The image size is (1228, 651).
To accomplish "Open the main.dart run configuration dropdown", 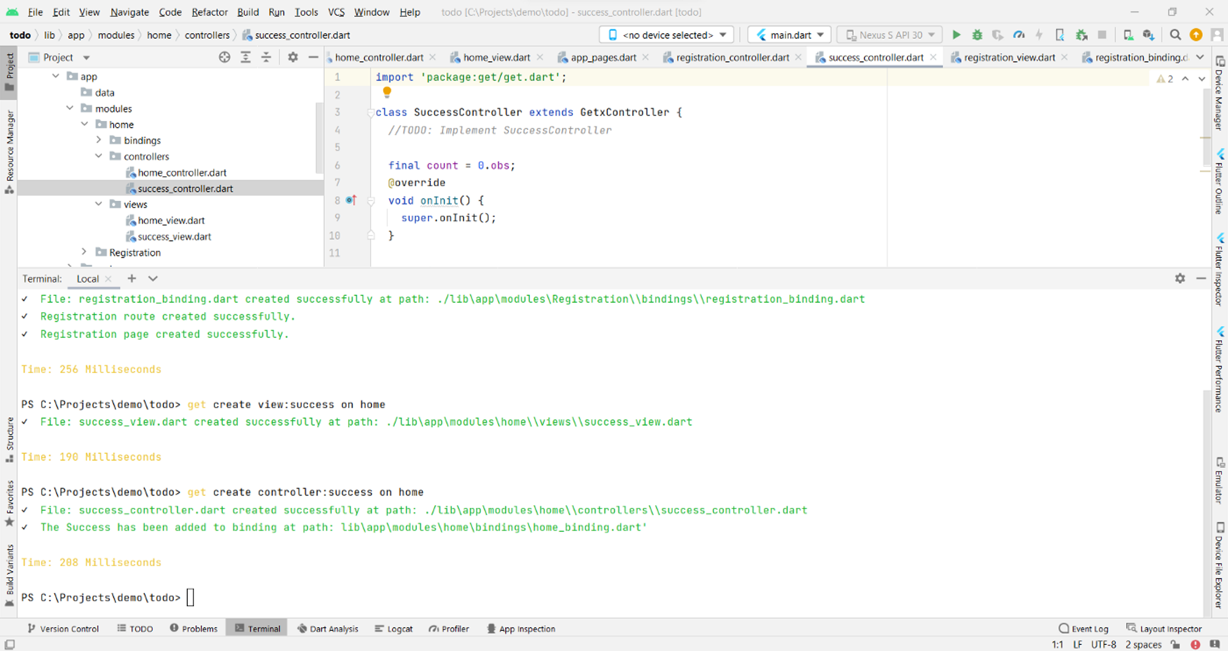I will 790,35.
